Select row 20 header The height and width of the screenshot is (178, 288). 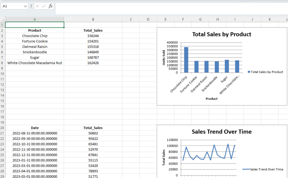pyautogui.click(x=3, y=128)
